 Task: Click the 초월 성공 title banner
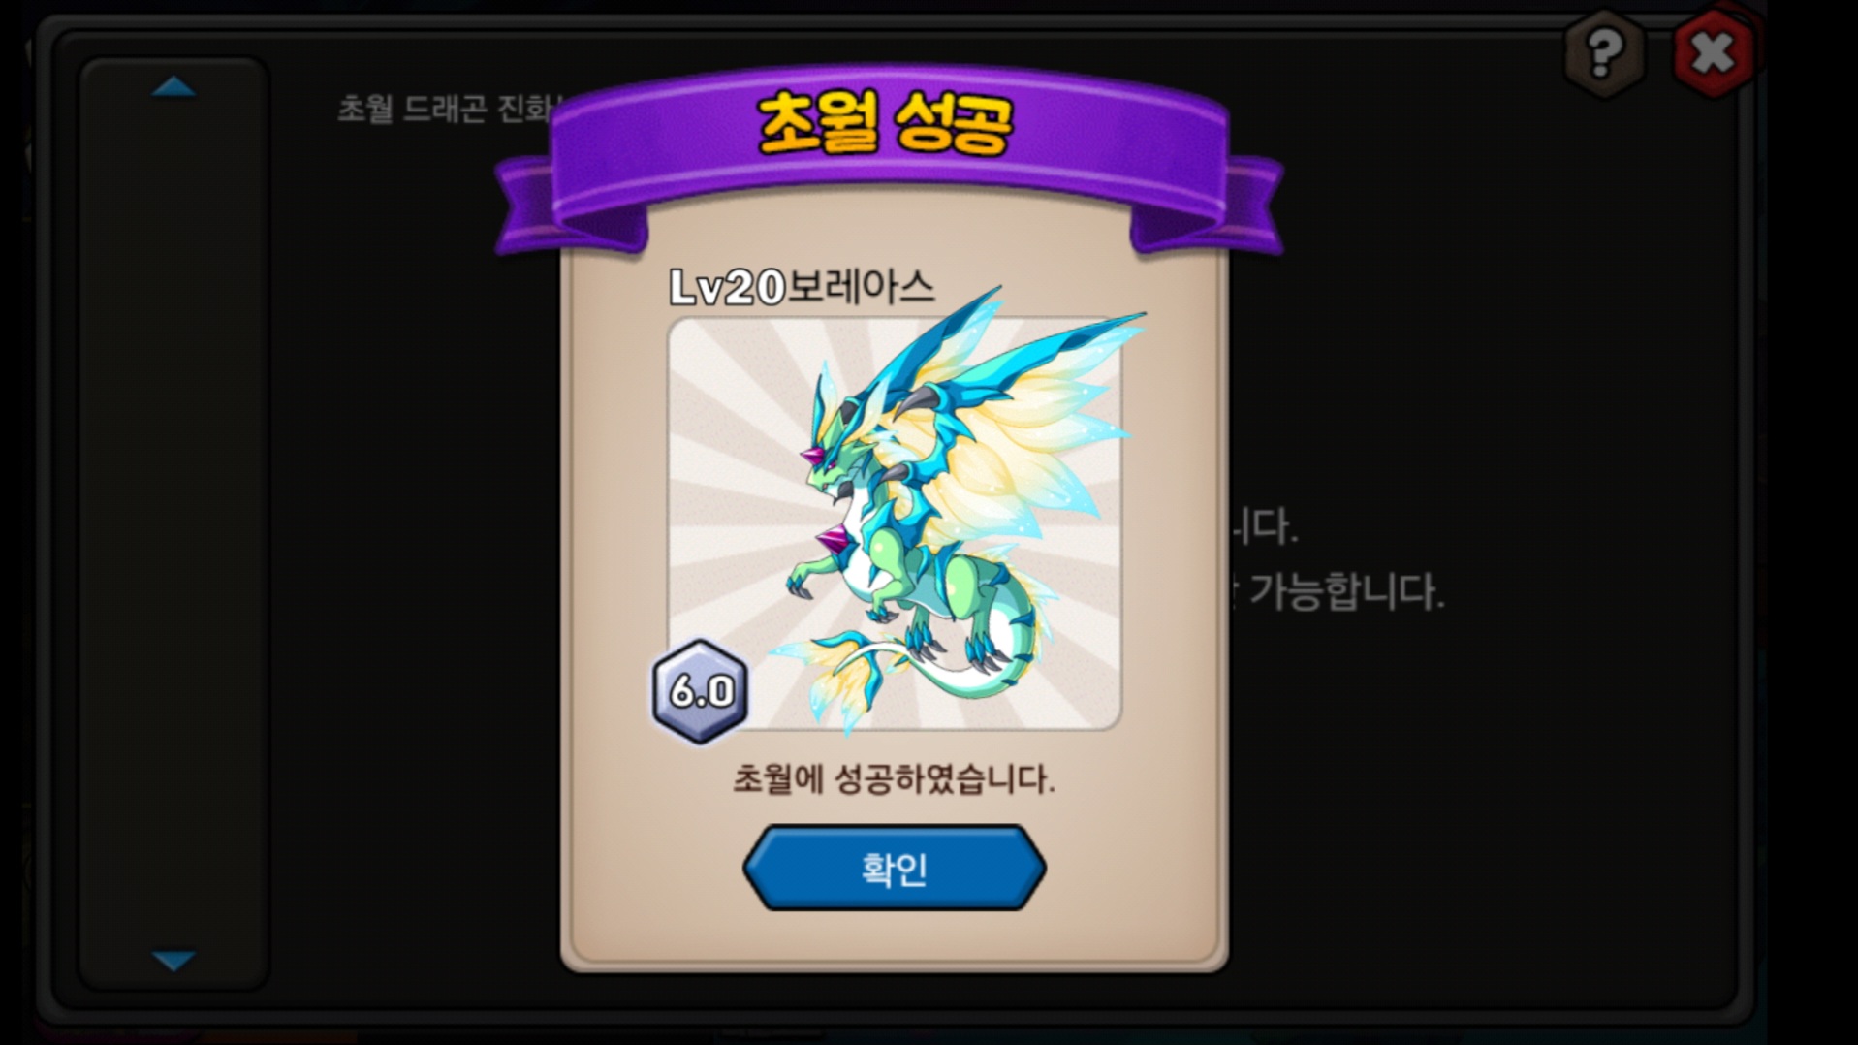point(886,124)
